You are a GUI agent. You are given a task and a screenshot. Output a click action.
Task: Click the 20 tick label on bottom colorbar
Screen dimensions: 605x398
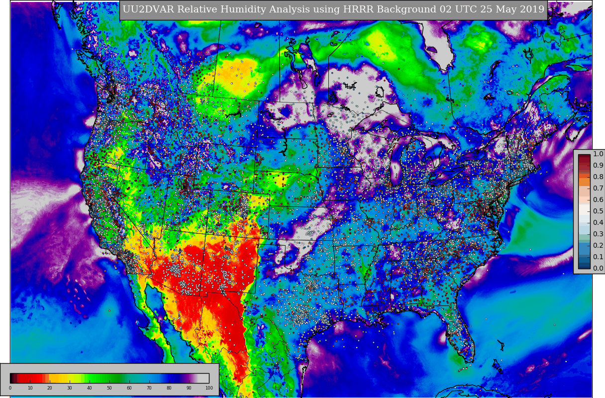pos(50,388)
